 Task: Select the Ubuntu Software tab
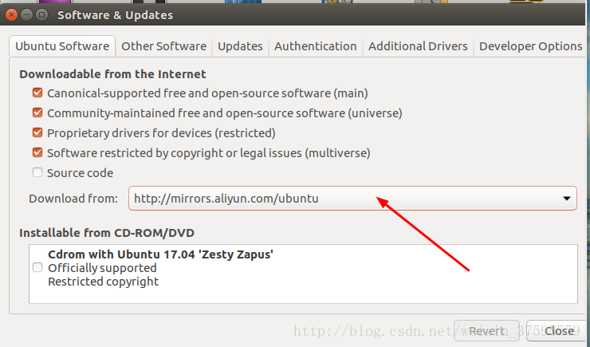click(x=63, y=46)
